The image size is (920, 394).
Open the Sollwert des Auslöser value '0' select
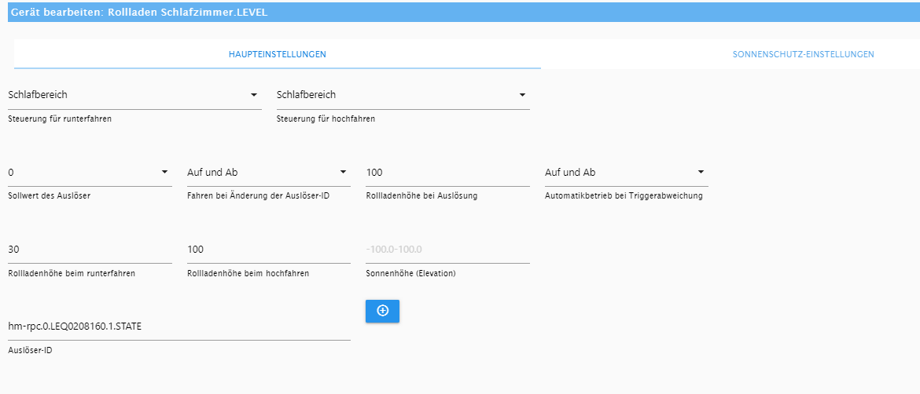90,172
